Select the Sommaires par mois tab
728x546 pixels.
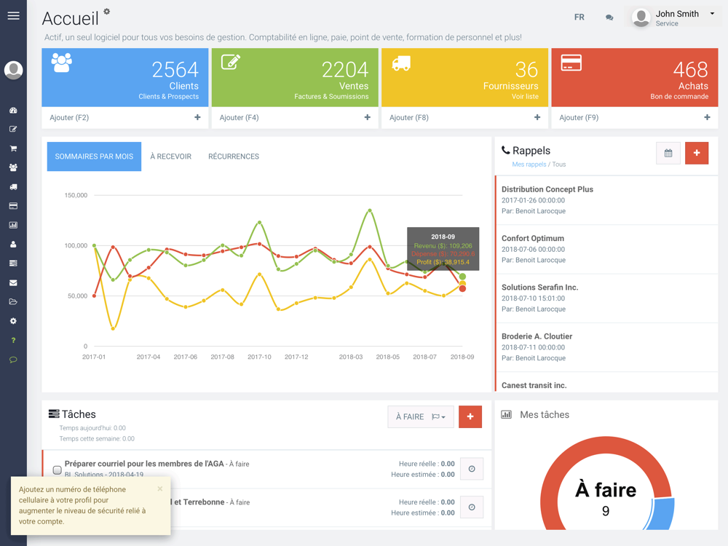coord(94,157)
